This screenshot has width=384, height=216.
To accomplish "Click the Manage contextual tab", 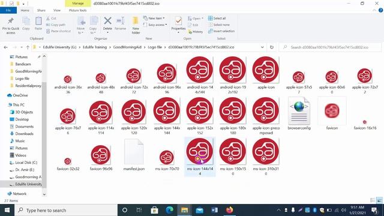I will click(78, 4).
